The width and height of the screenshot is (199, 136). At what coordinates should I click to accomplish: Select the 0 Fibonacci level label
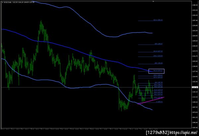160,102
